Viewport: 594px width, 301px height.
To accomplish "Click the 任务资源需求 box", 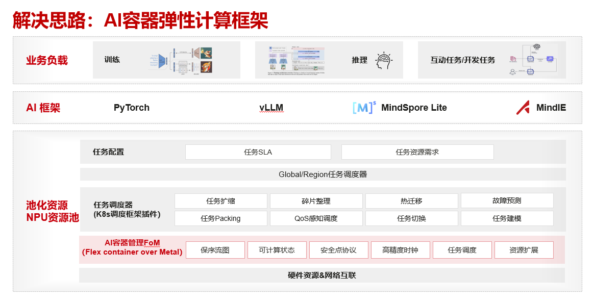I will (x=417, y=152).
